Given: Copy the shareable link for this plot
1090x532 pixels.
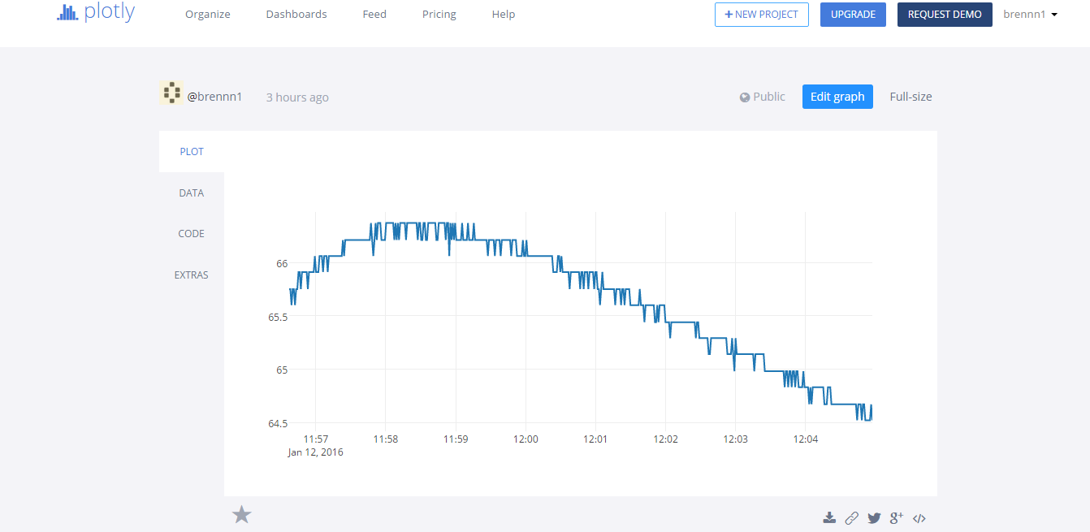Looking at the screenshot, I should (x=852, y=517).
